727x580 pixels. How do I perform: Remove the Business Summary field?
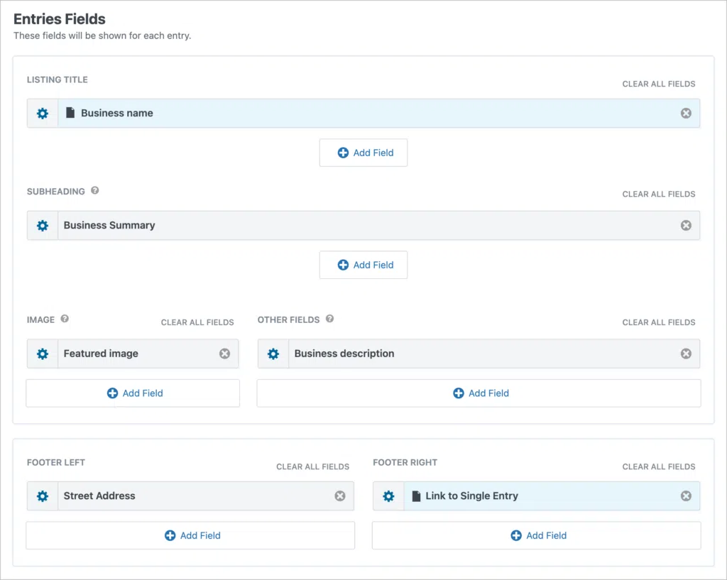tap(686, 226)
